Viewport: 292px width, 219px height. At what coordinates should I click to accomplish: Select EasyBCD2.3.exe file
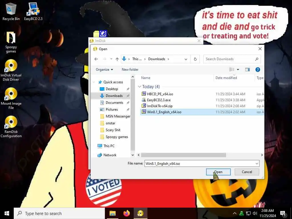[x=159, y=100]
